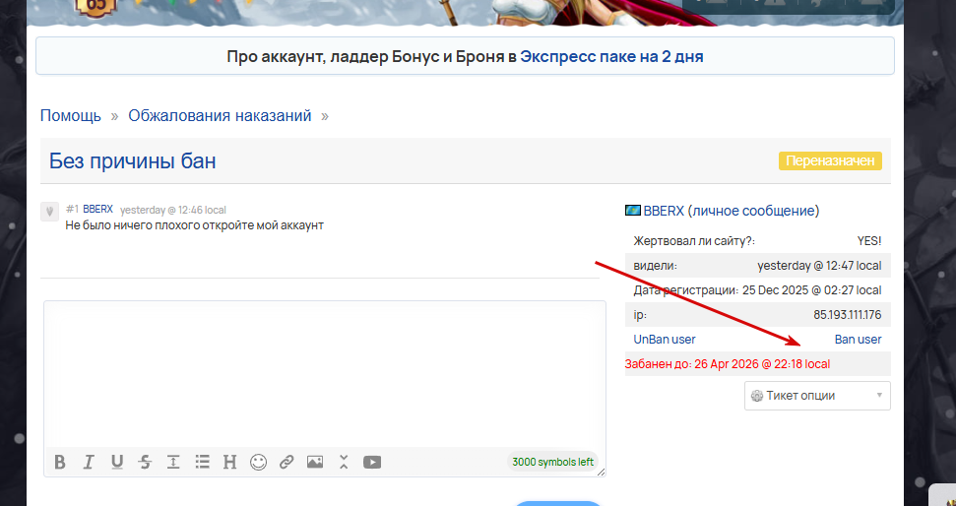This screenshot has width=956, height=506.
Task: Insert a spoiler with the collapse arrows icon
Action: tap(344, 462)
